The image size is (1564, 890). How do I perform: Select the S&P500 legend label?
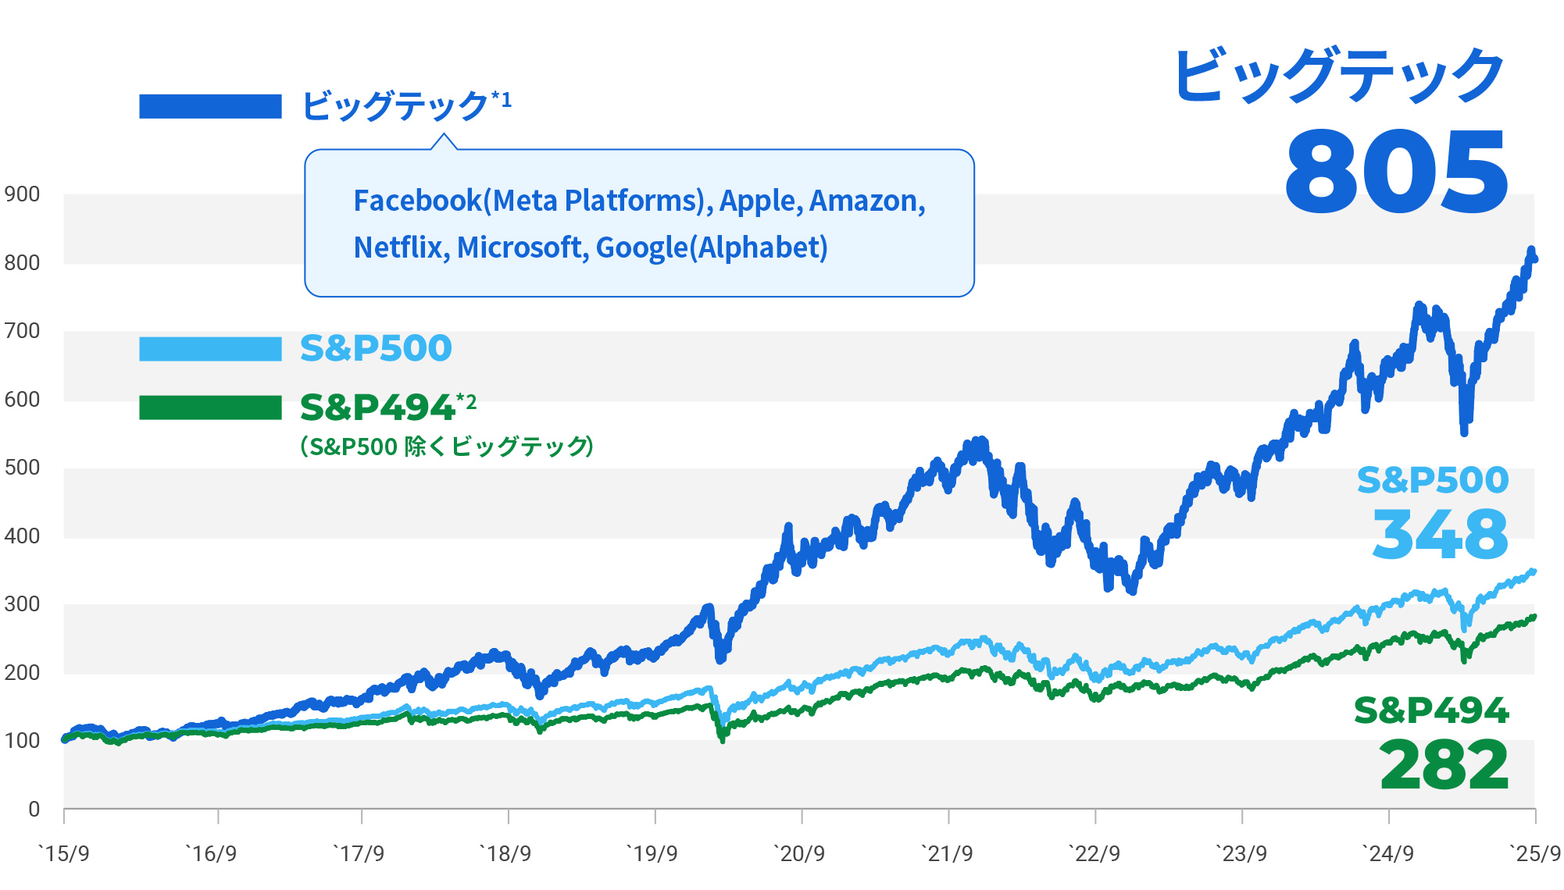point(376,348)
